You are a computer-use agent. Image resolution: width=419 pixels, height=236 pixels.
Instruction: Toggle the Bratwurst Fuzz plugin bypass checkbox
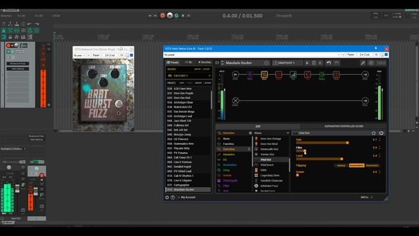click(x=132, y=55)
